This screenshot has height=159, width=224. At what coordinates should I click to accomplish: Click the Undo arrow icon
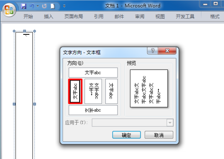[32, 6]
